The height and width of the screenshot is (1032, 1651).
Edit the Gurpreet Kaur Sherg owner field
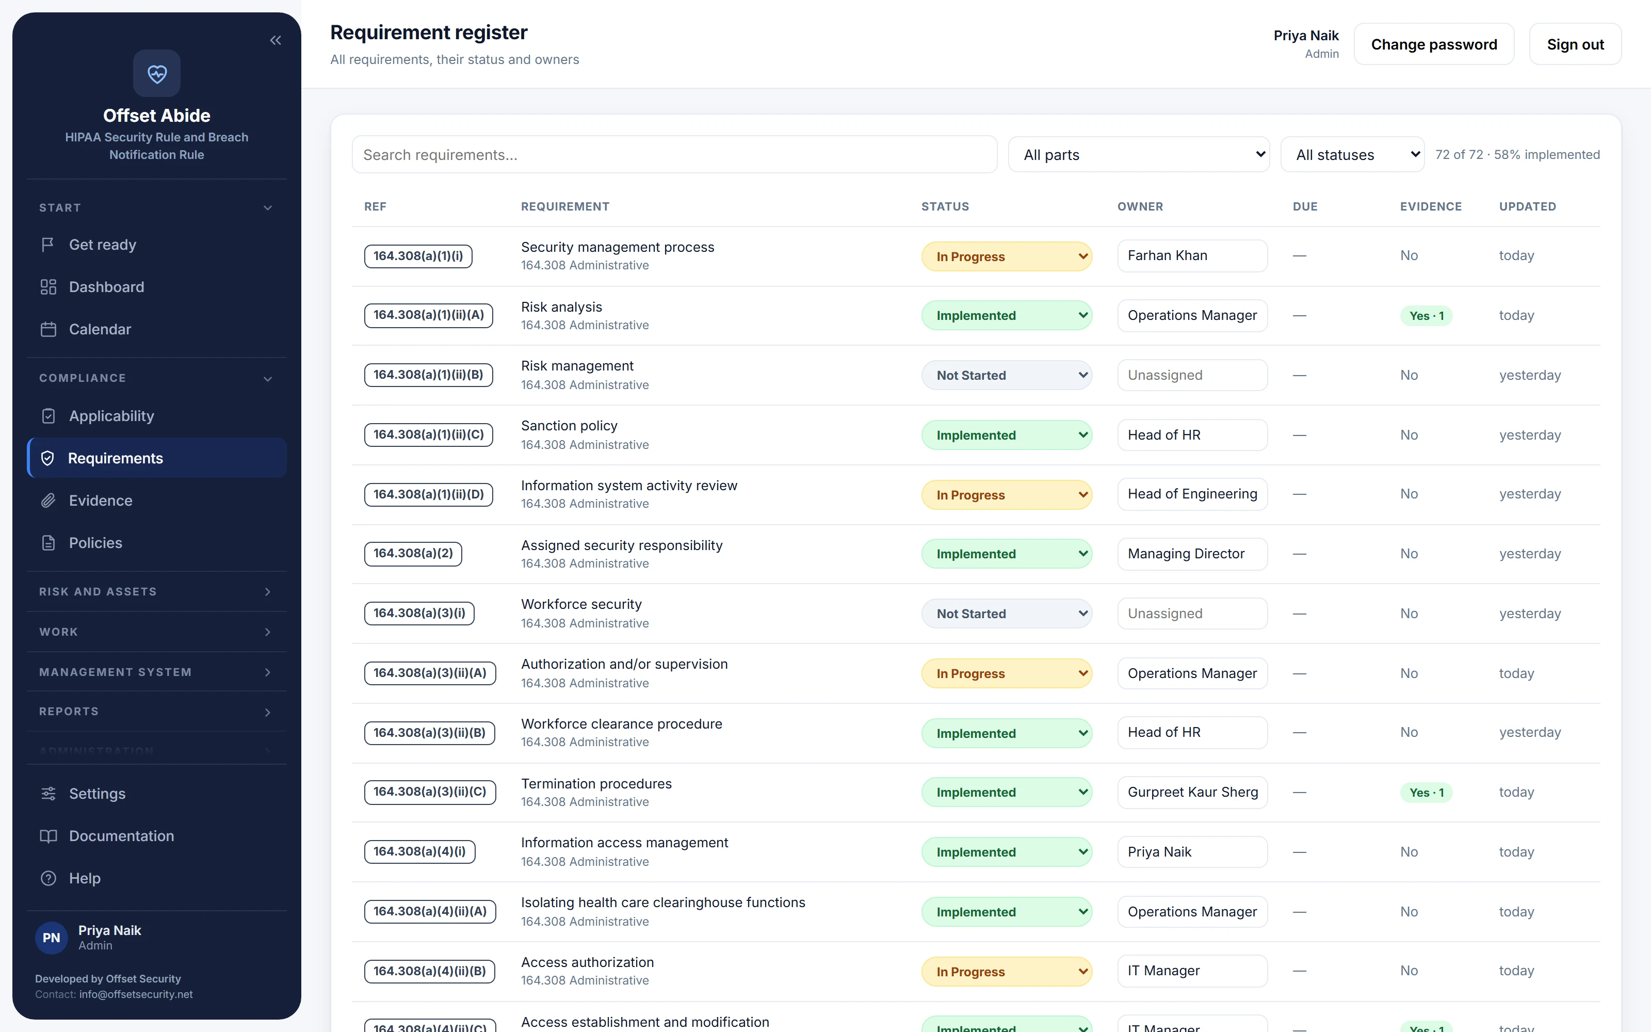click(x=1192, y=792)
